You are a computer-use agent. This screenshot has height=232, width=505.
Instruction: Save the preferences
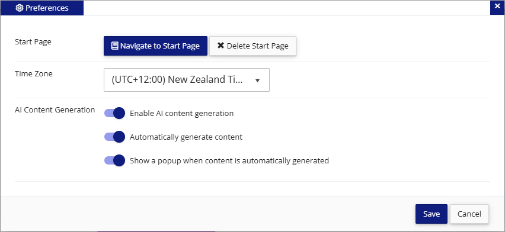click(x=432, y=214)
